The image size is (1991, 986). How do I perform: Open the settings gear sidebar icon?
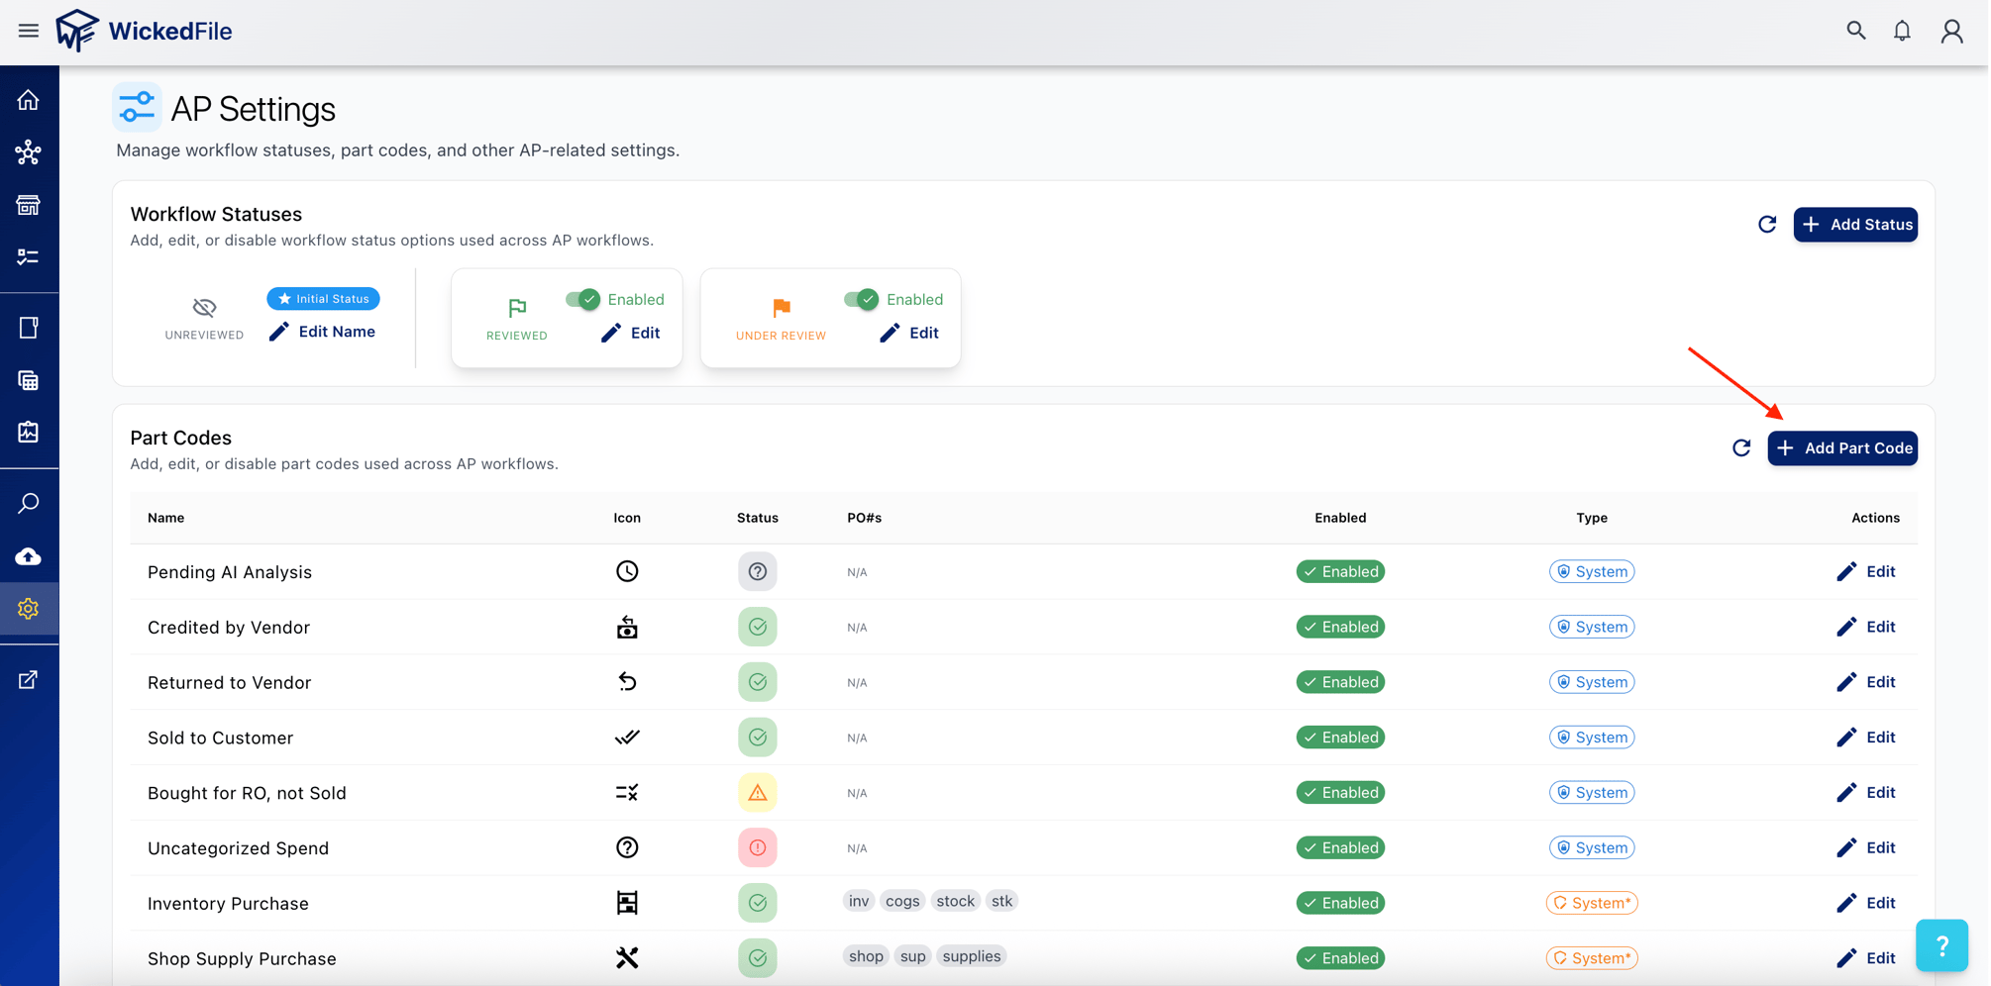tap(29, 609)
